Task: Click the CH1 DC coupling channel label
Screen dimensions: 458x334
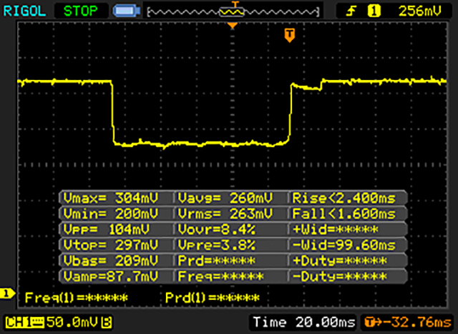Action: point(25,323)
